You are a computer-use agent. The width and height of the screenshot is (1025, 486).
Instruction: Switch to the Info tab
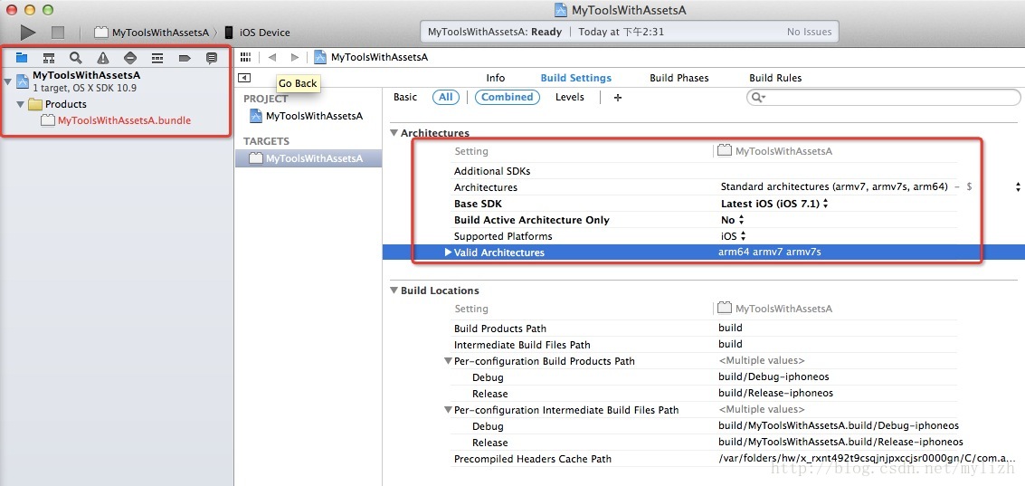496,78
